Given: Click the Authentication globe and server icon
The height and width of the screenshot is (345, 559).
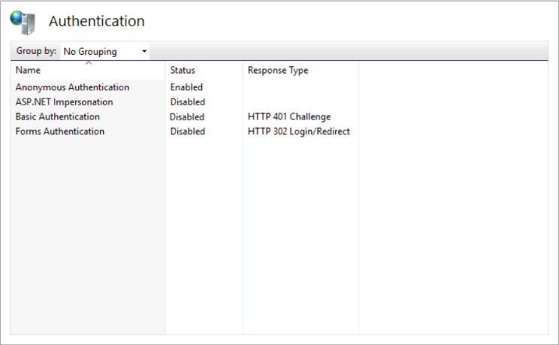Looking at the screenshot, I should tap(23, 22).
